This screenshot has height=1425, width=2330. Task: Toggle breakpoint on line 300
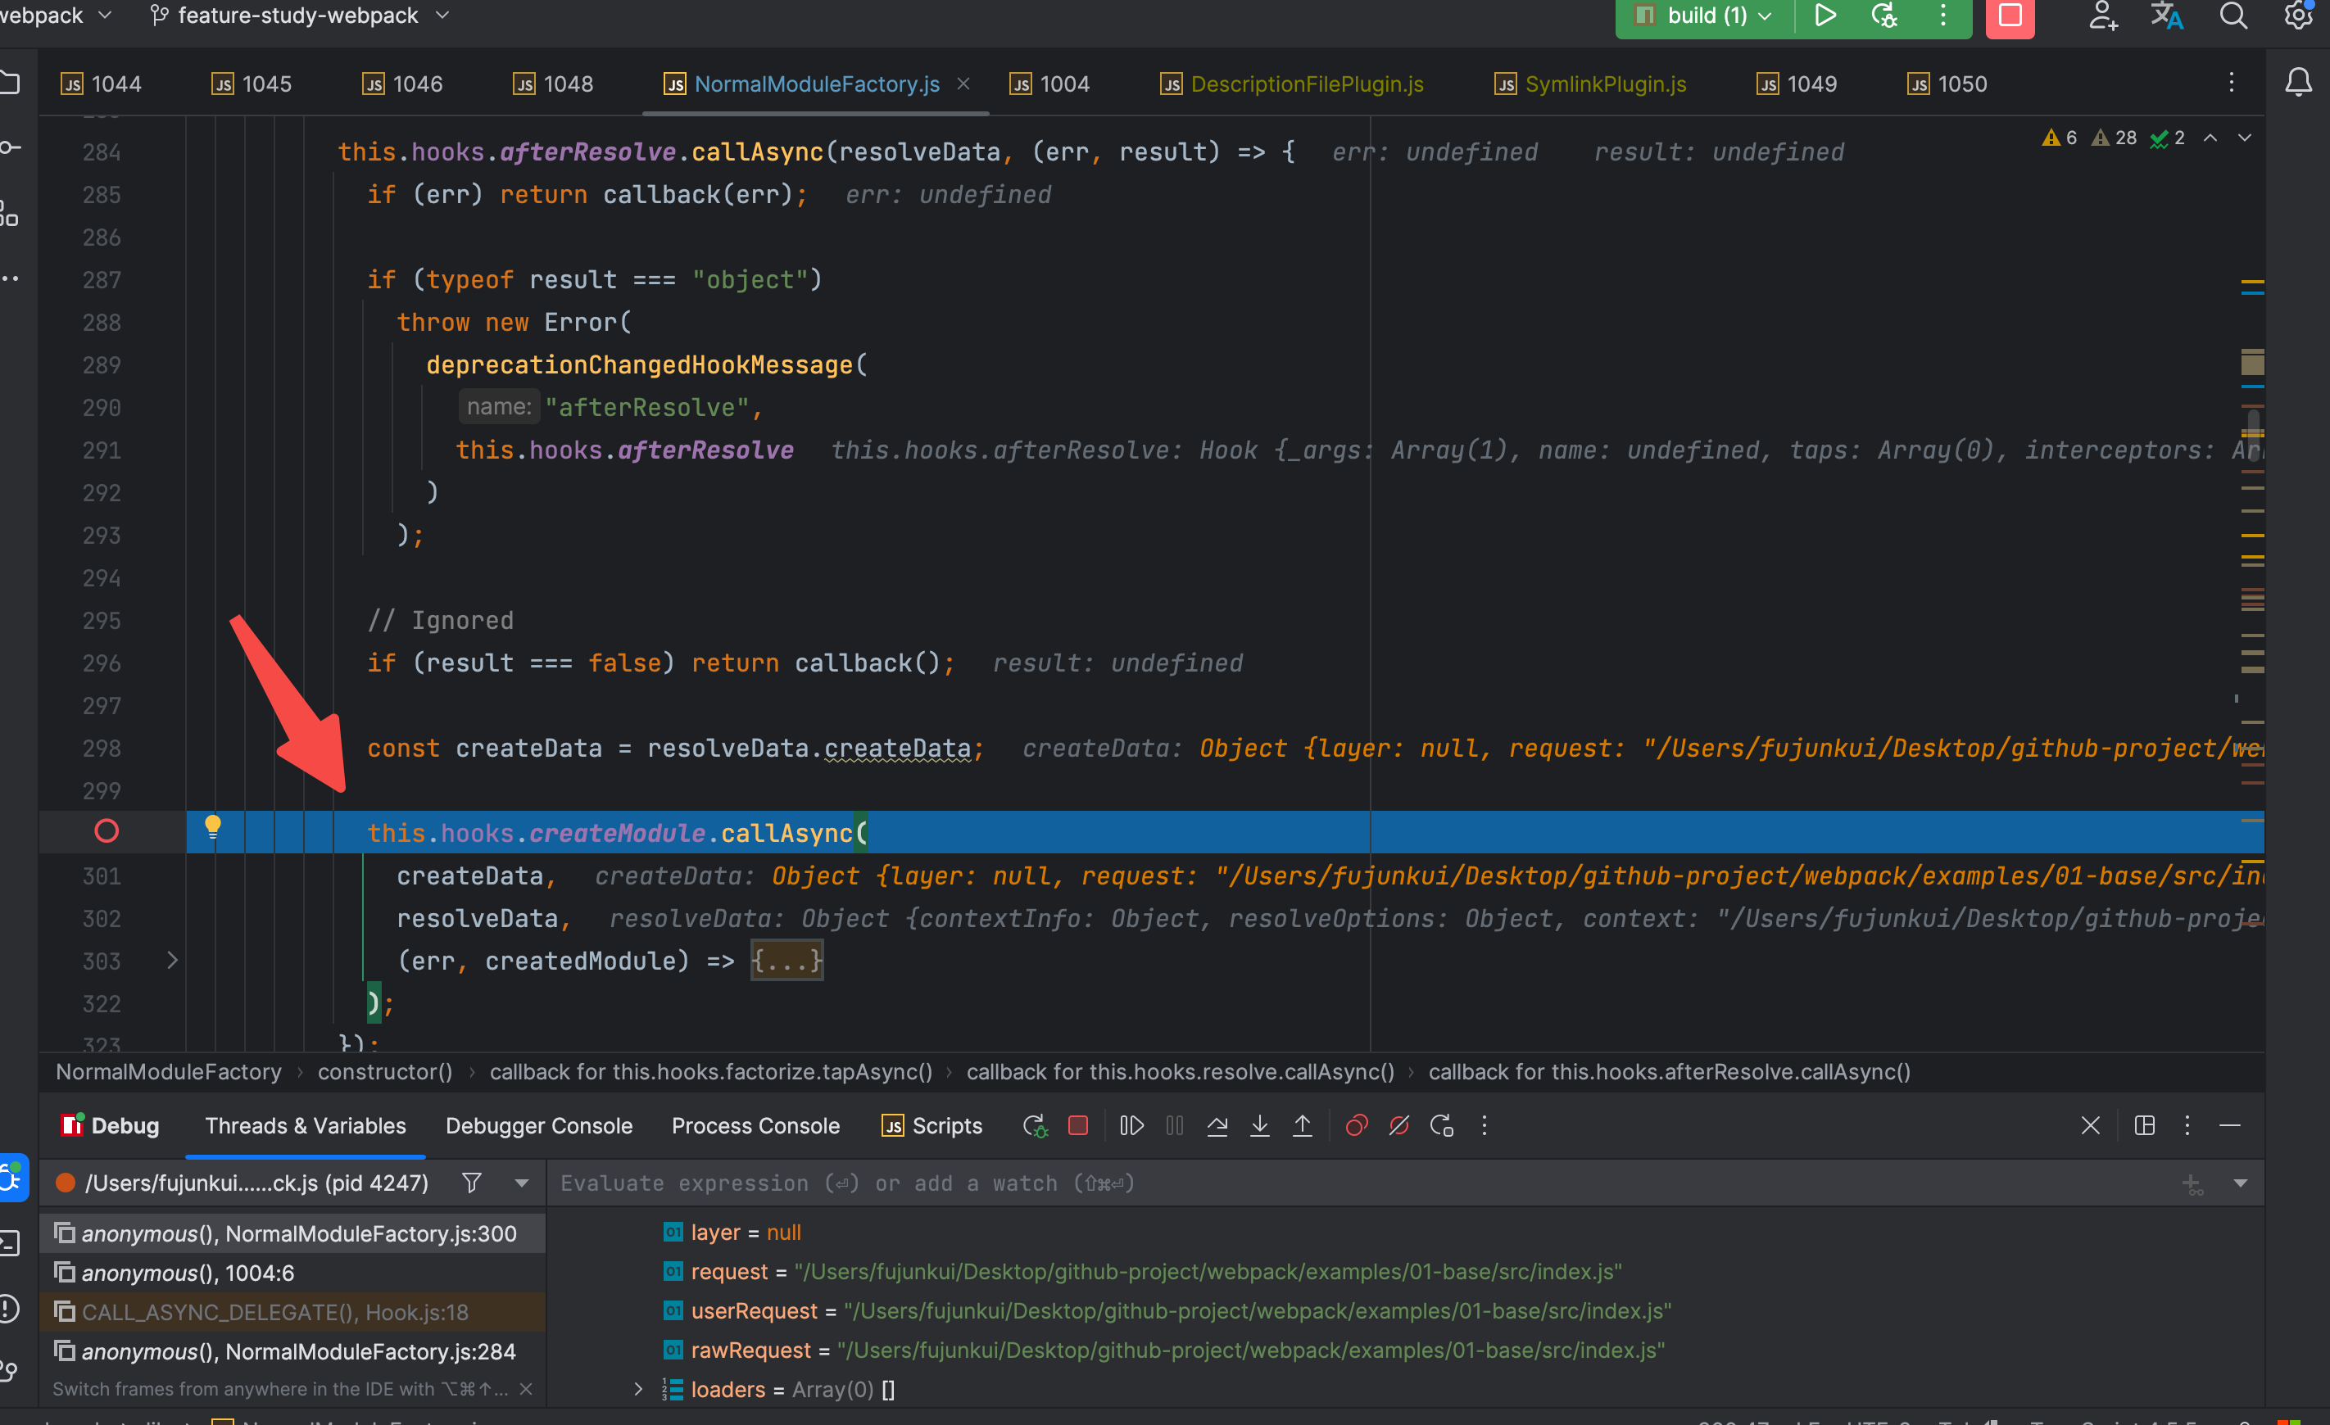point(107,831)
